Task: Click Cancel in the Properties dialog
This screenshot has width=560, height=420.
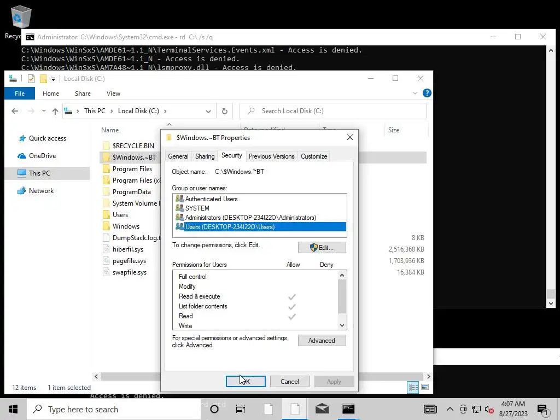Action: point(290,381)
